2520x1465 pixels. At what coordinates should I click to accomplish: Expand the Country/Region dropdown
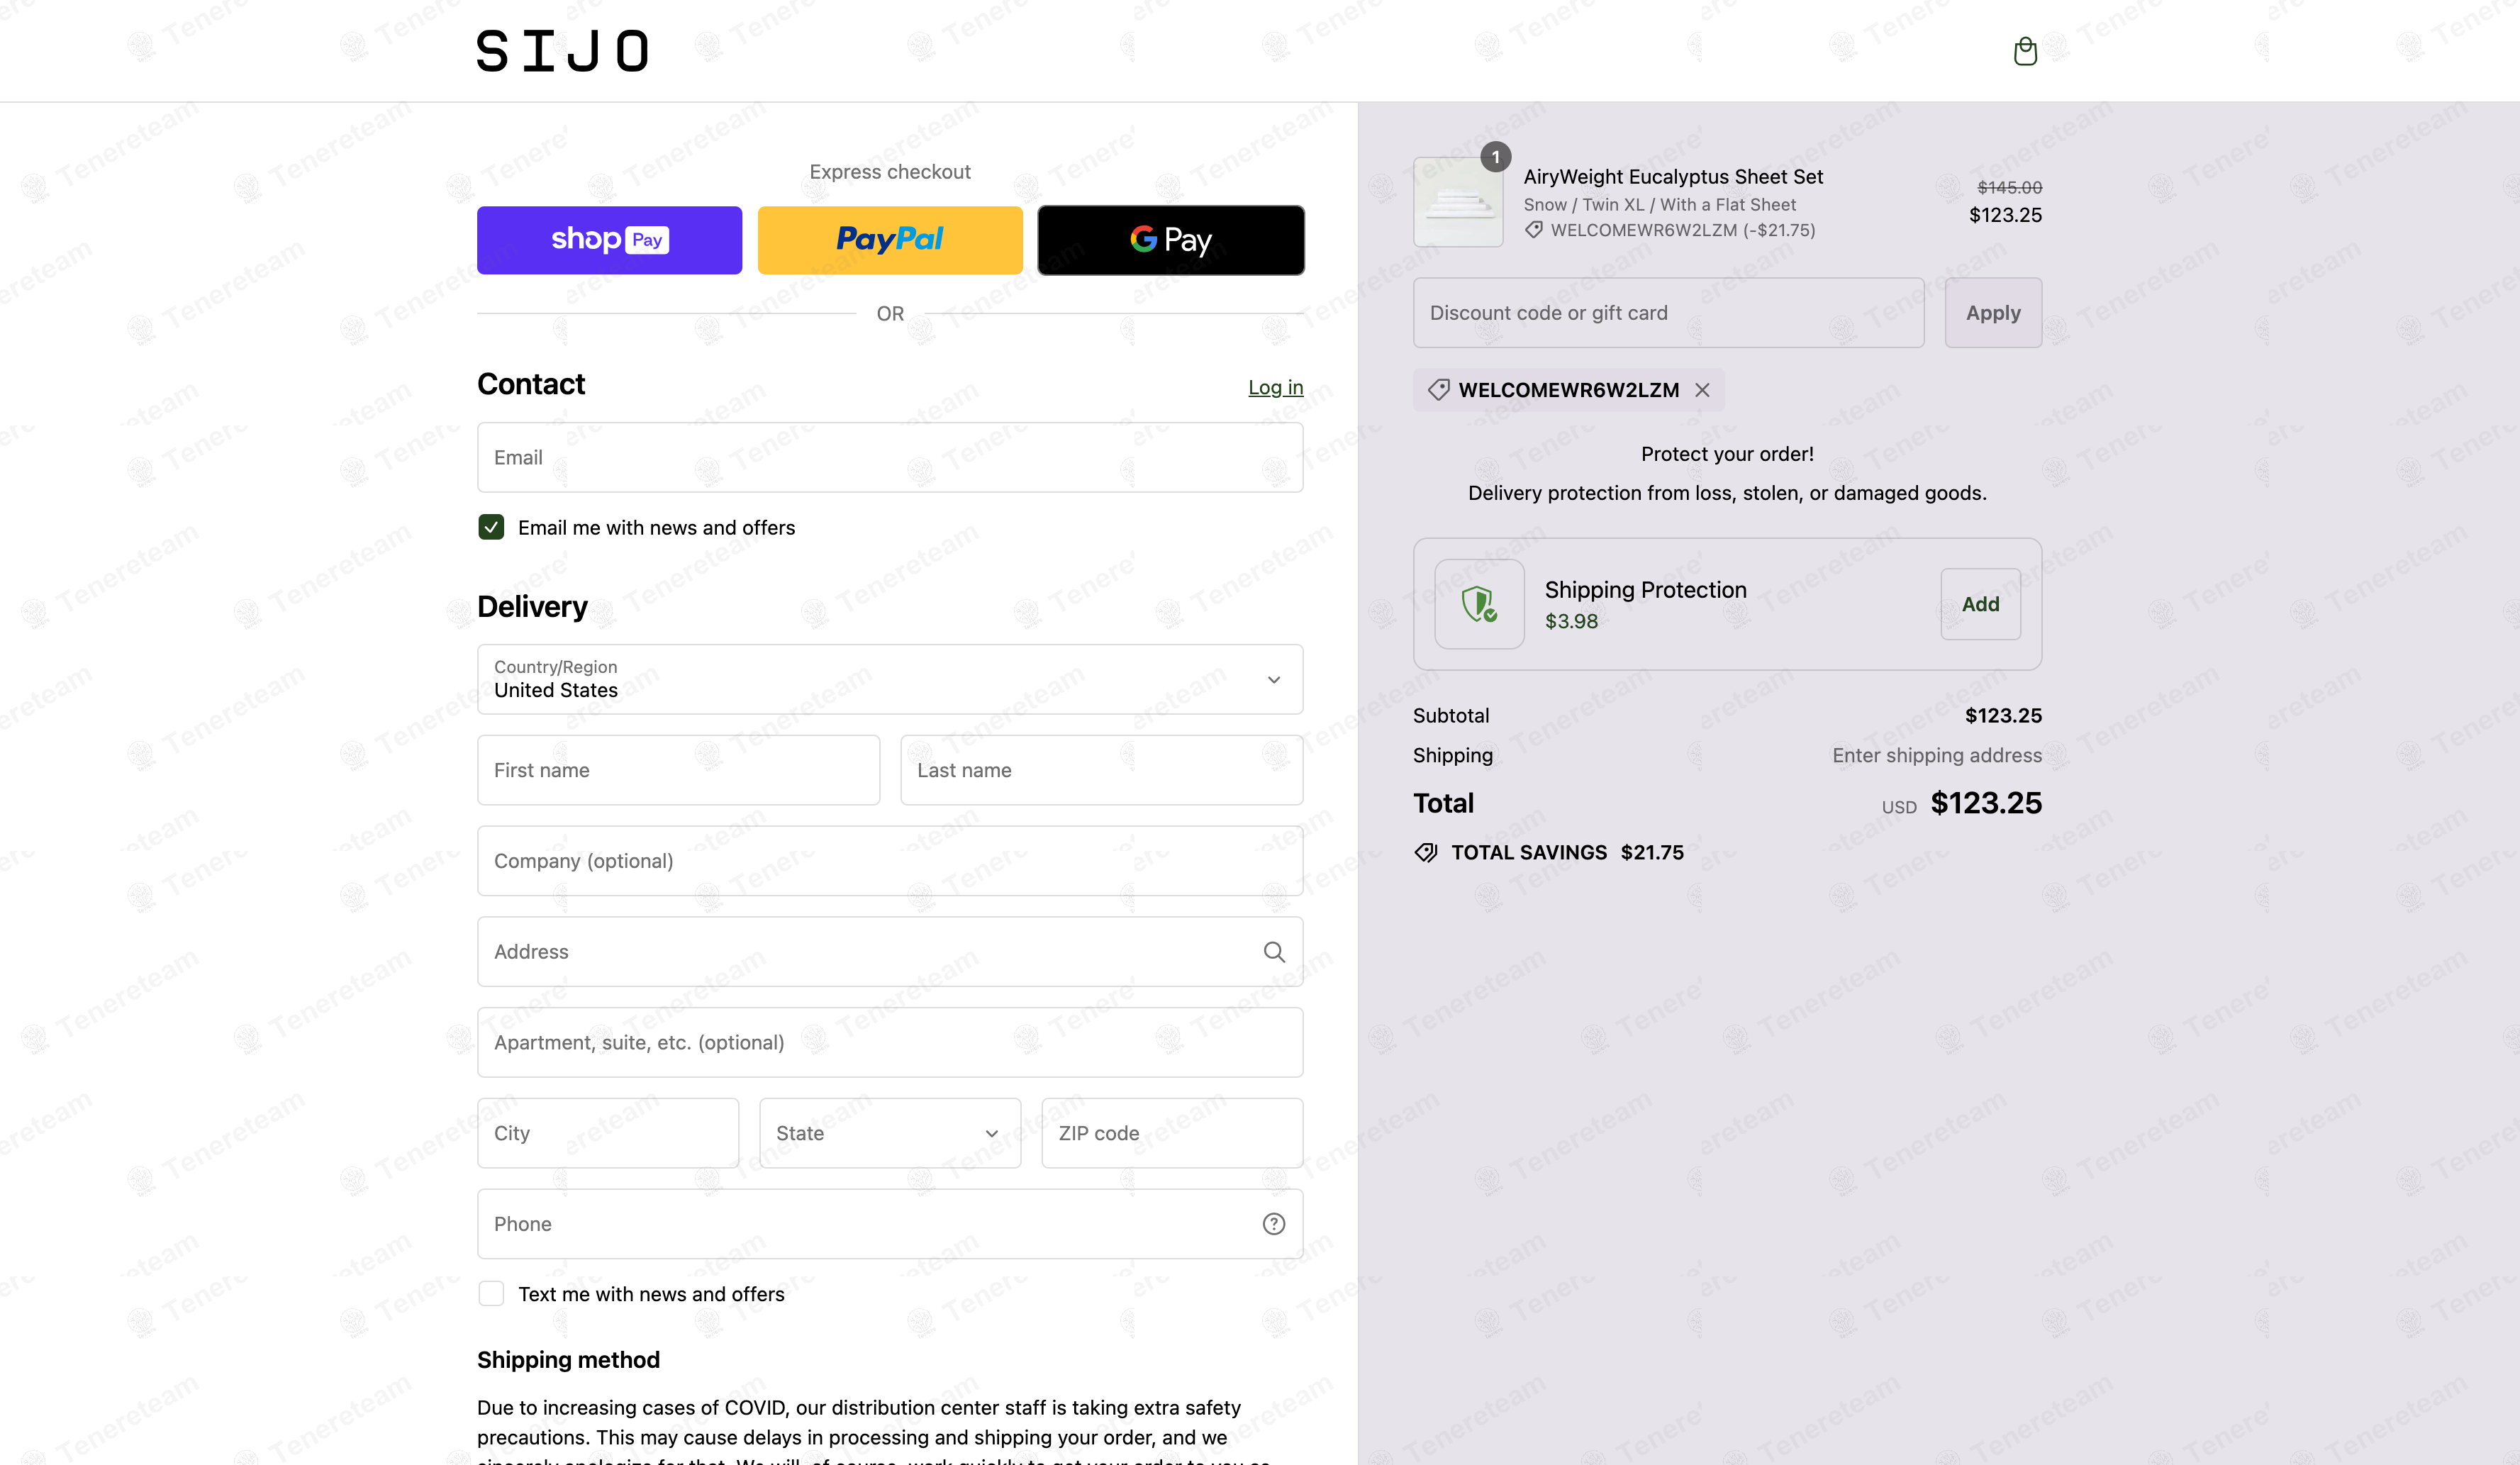[x=890, y=679]
